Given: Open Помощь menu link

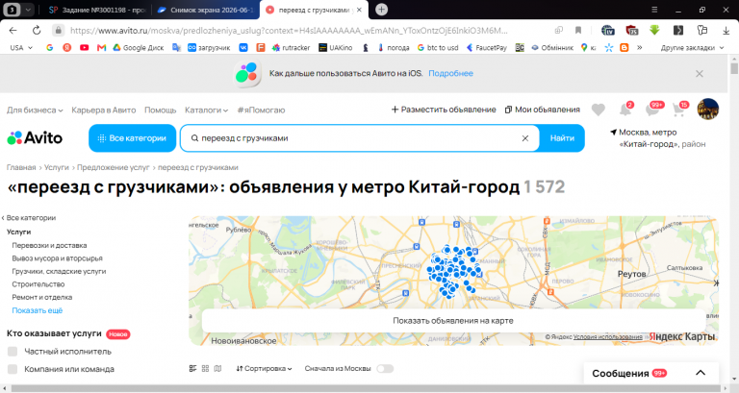Looking at the screenshot, I should coord(161,111).
